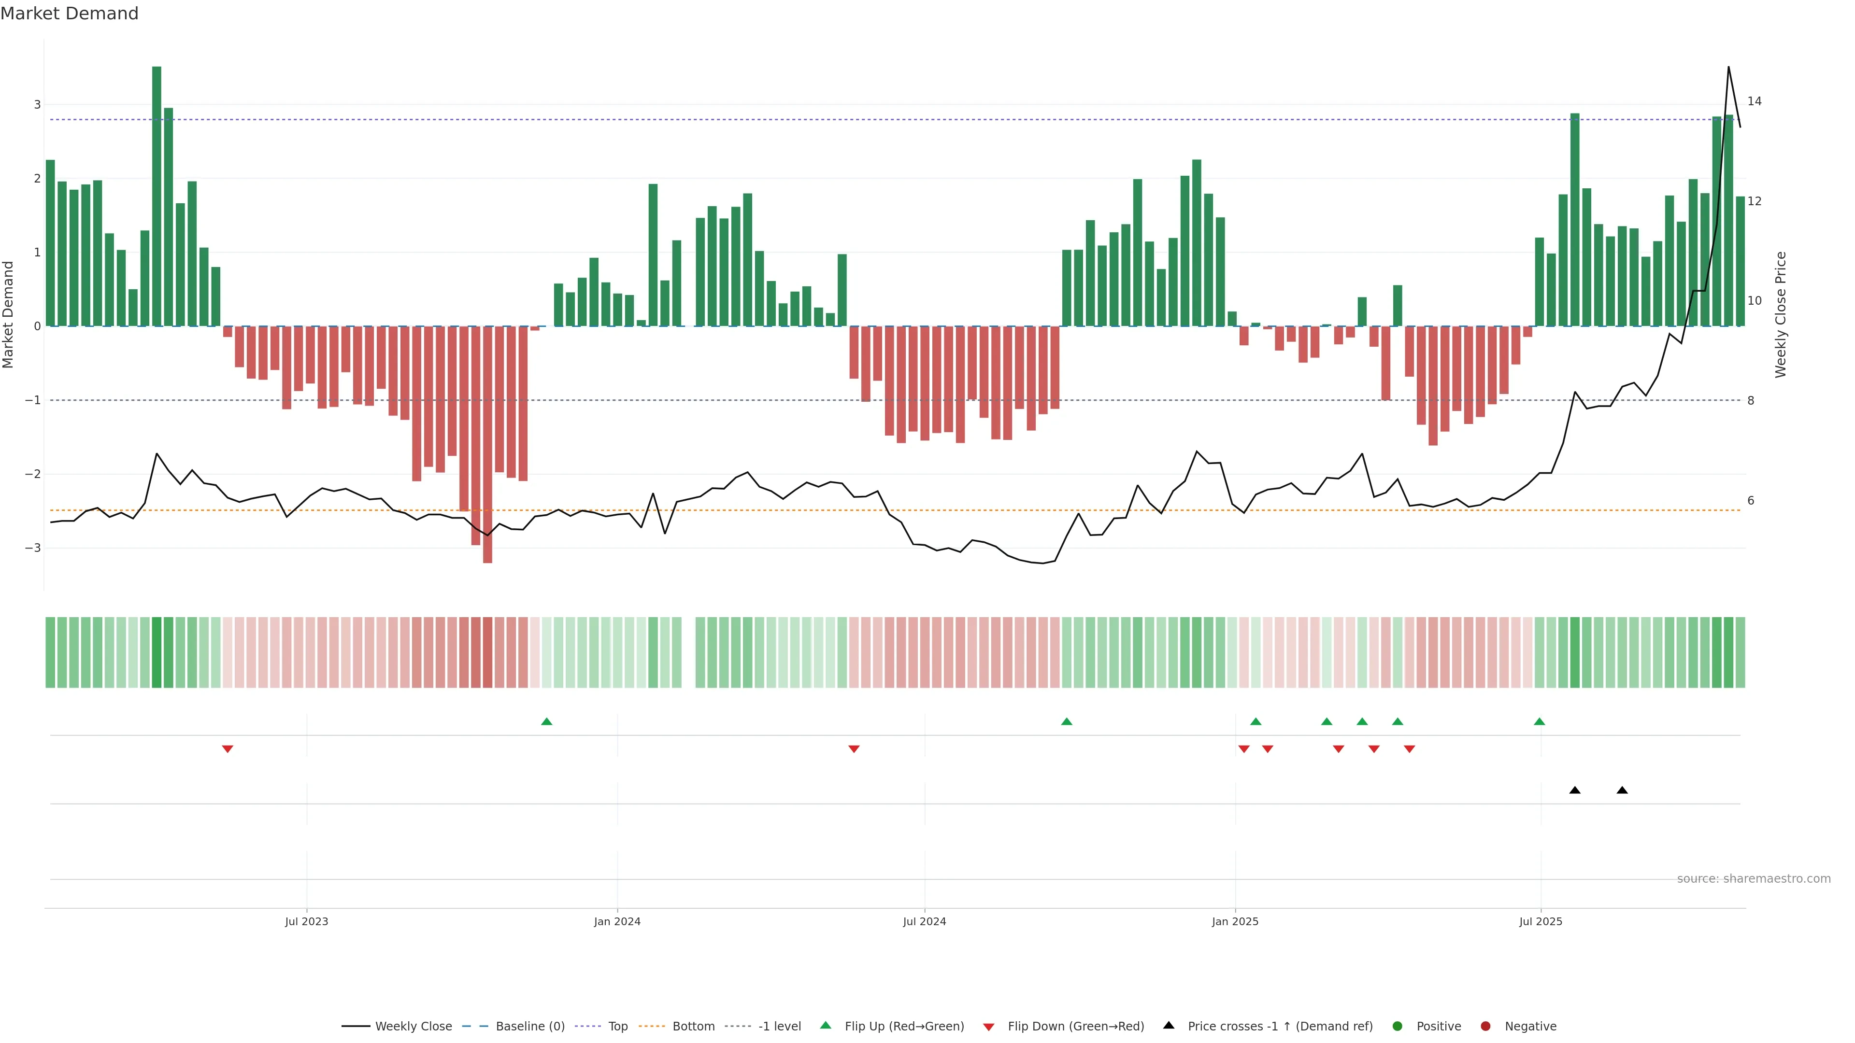Click the darkest red heatmap cell
Screen dimensions: 1855x1043
pos(487,652)
